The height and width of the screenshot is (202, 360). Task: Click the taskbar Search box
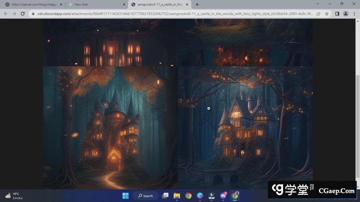point(146,196)
